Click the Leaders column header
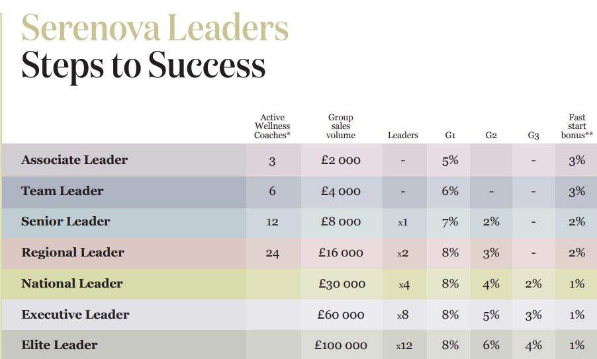This screenshot has height=359, width=597. [x=403, y=136]
